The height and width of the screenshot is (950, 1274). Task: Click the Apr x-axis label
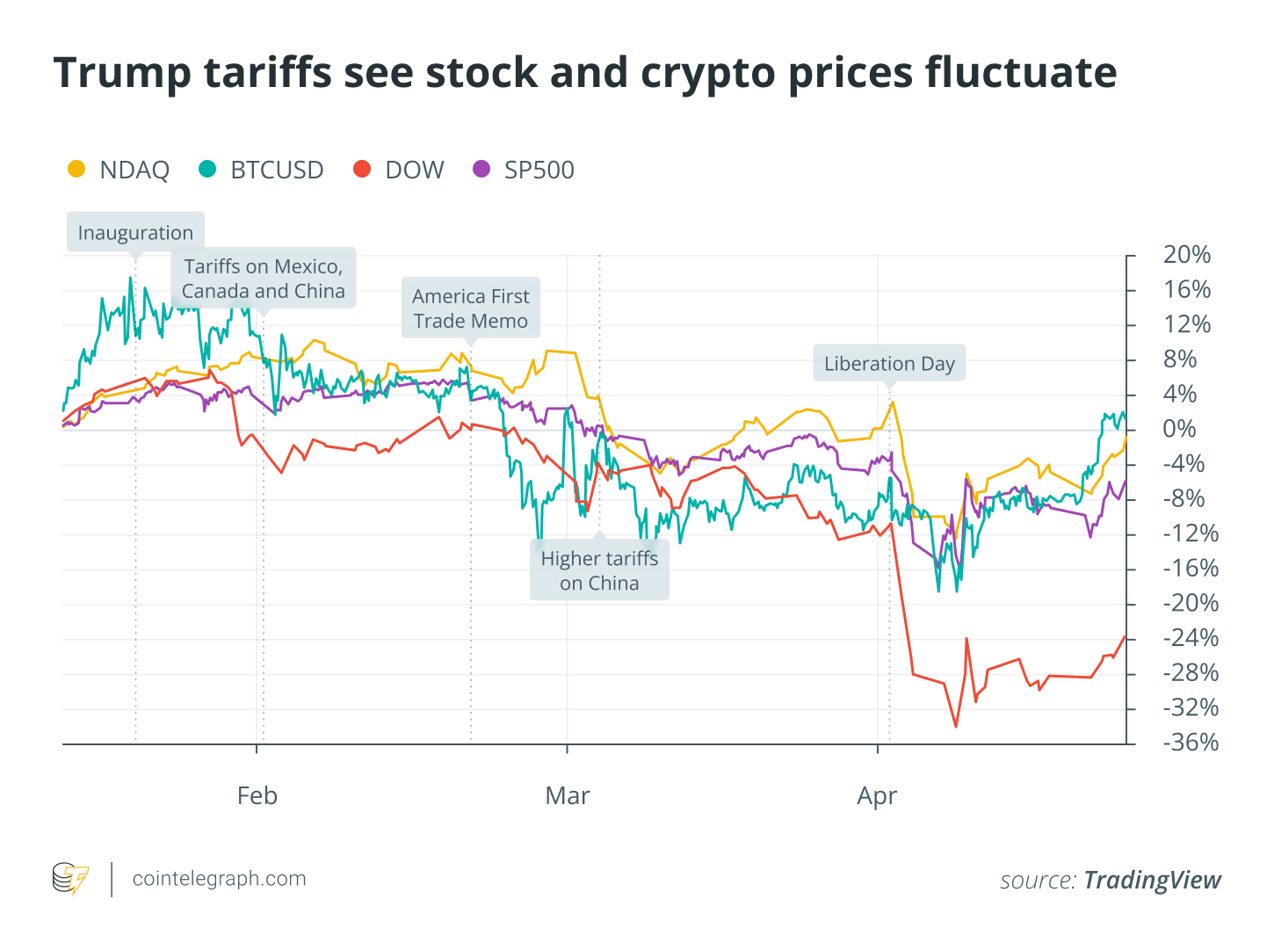coord(877,795)
